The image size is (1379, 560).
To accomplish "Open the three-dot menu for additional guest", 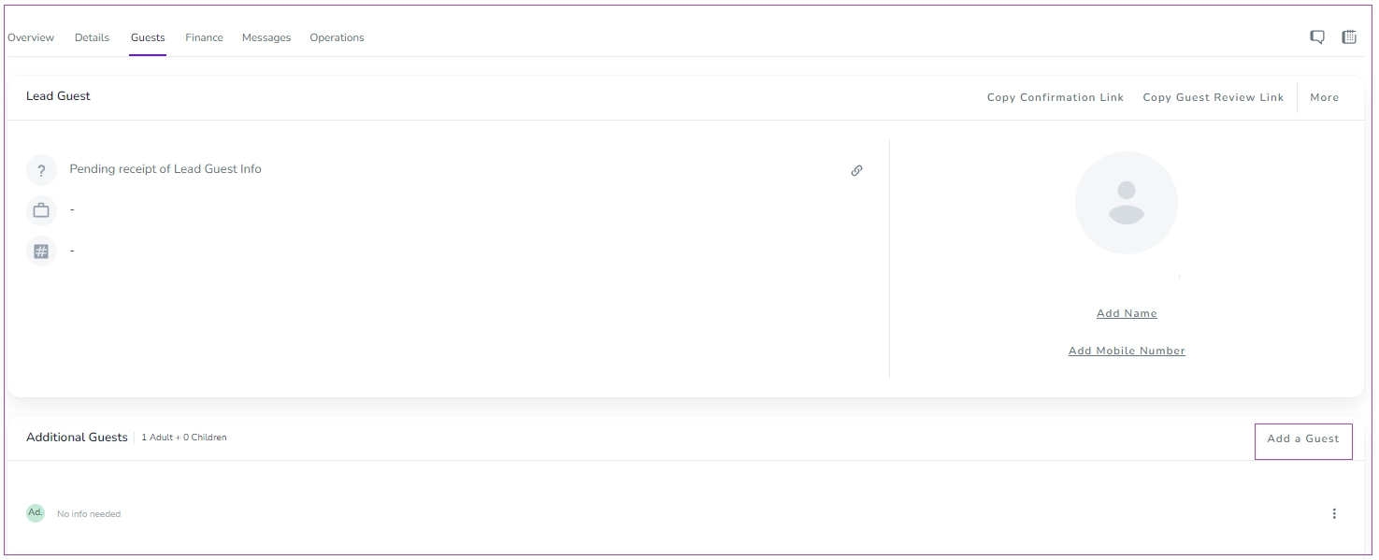I will point(1334,513).
